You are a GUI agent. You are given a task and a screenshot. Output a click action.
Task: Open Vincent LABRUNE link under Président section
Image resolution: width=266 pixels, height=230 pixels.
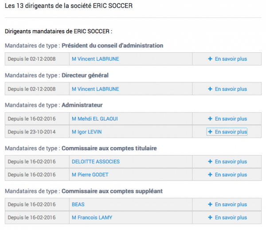click(x=95, y=59)
